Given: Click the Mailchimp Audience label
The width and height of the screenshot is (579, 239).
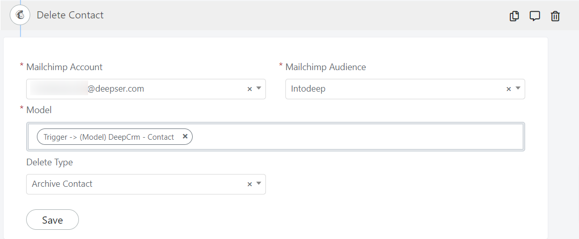Looking at the screenshot, I should coord(326,67).
